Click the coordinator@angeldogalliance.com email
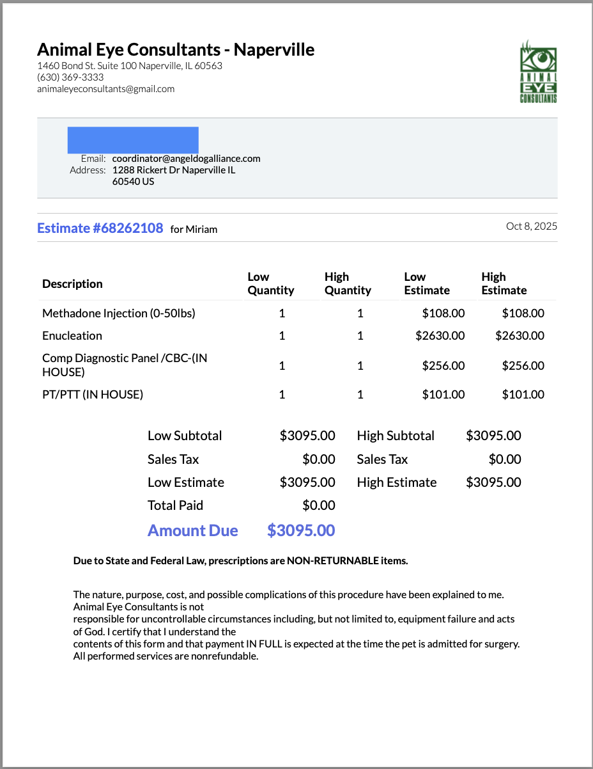 point(186,158)
